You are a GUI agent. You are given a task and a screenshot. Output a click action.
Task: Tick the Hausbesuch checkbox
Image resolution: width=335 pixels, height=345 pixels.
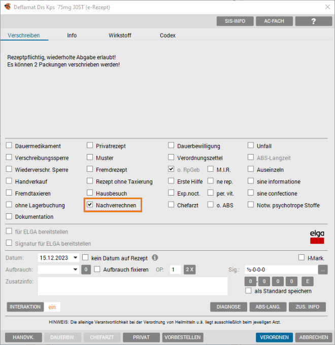point(90,194)
